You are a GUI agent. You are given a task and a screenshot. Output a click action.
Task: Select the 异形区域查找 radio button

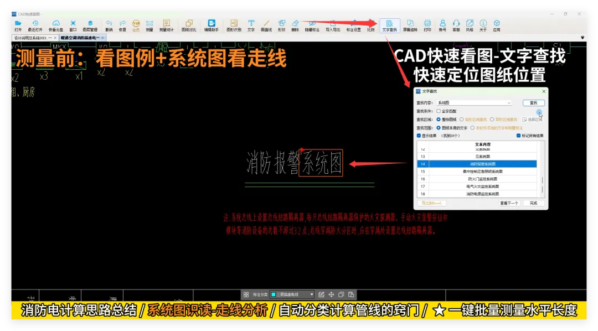[x=492, y=120]
